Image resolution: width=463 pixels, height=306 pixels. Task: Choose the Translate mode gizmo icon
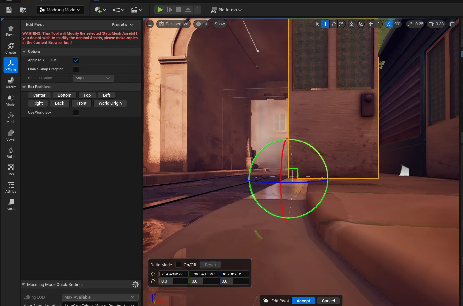click(x=325, y=24)
